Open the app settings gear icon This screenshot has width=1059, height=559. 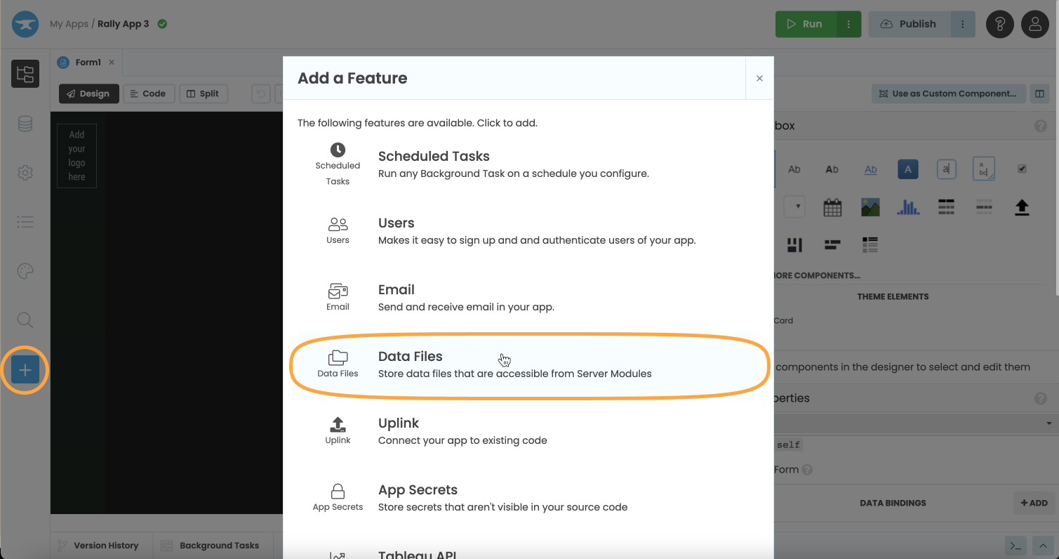click(x=25, y=172)
